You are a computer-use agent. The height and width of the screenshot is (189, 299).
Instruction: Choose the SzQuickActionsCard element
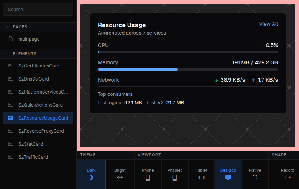coord(40,105)
